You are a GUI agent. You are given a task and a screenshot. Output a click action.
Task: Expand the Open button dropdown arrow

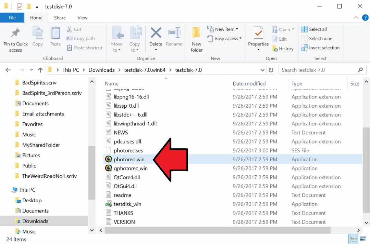293,29
